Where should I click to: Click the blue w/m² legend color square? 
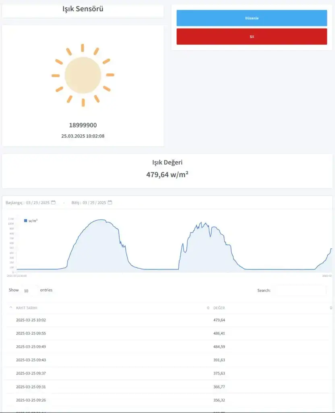26,221
